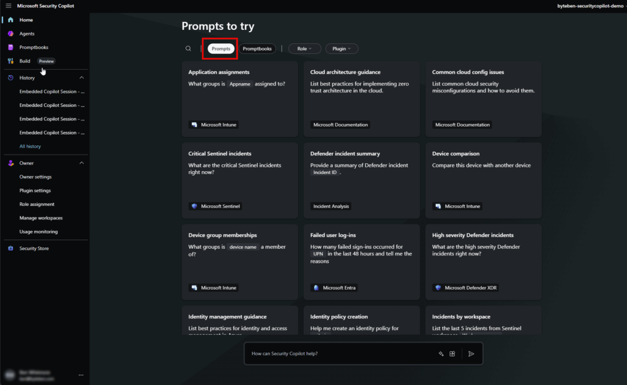Go to Plugin settings
The height and width of the screenshot is (385, 627).
pos(35,191)
